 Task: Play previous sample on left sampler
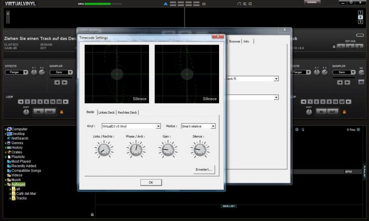click(x=57, y=82)
